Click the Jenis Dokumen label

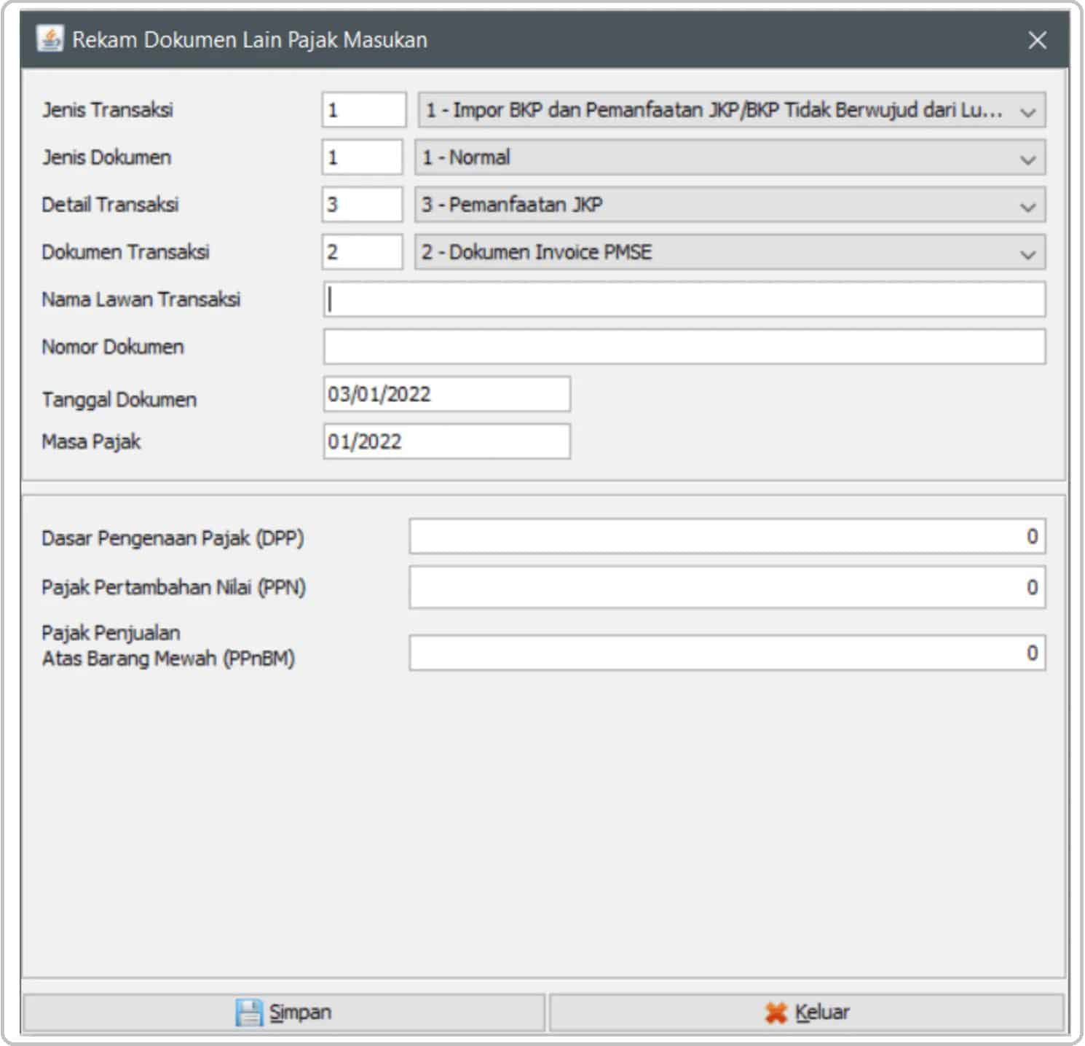(x=107, y=157)
